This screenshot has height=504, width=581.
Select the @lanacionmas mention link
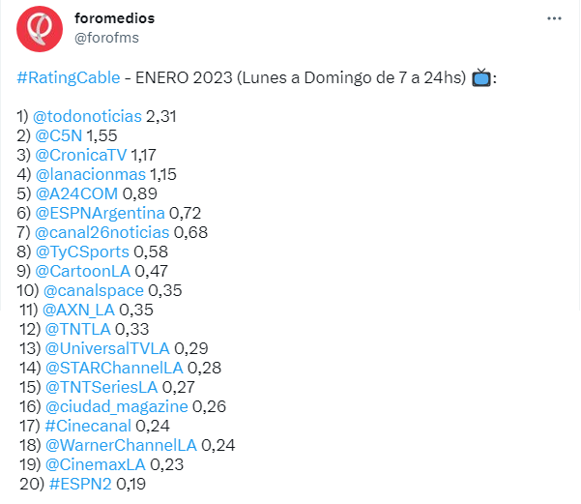pos(91,174)
